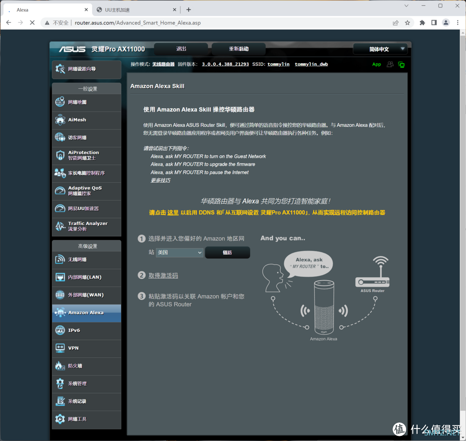The image size is (466, 441).
Task: Open the 取得激活码 link
Action: click(163, 275)
